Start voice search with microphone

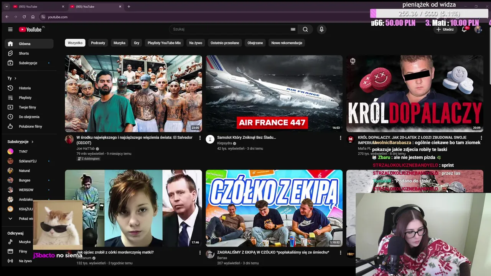pos(321,29)
